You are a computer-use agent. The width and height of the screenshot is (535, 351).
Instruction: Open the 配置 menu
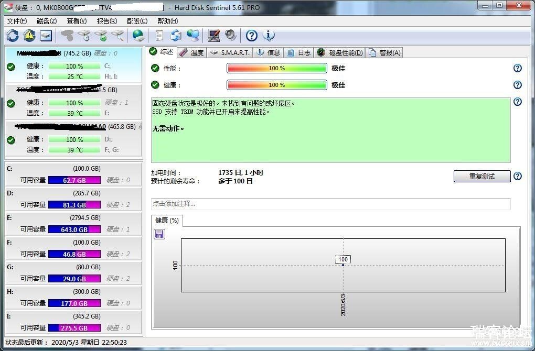137,21
